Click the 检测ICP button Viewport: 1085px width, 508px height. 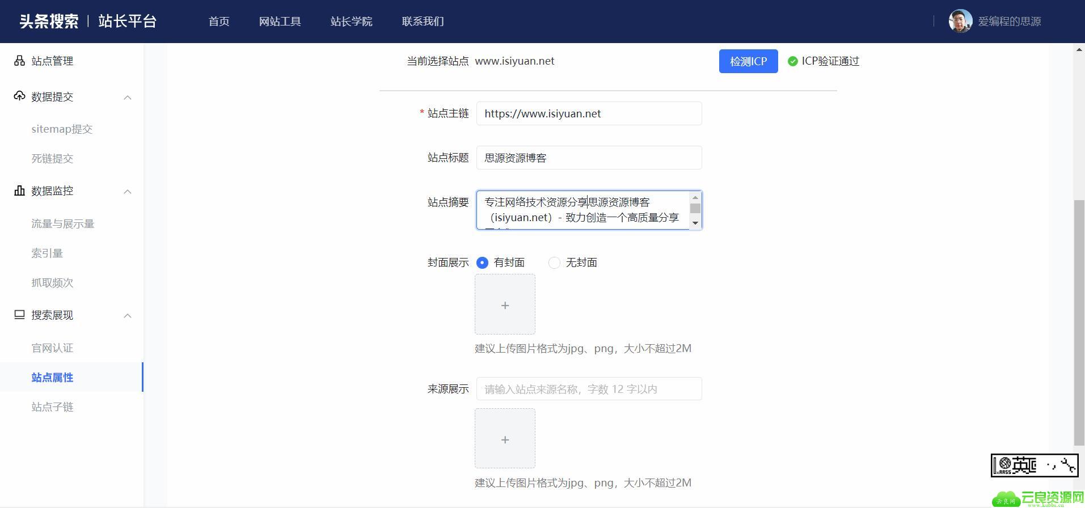[x=748, y=61]
